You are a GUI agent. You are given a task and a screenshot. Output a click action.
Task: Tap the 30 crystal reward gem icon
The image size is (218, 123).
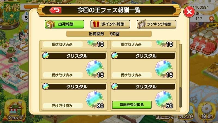[95, 100]
